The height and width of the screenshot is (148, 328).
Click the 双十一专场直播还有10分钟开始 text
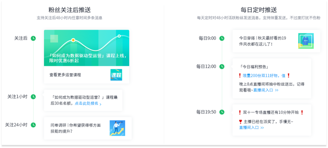tap(271, 113)
